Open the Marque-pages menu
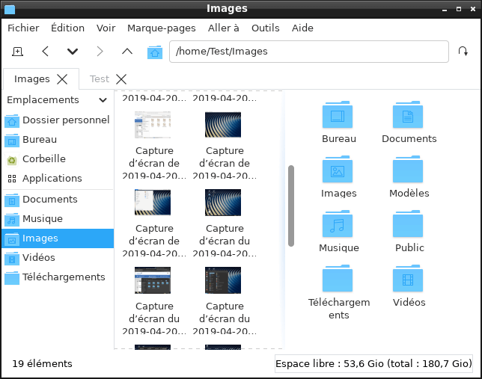Viewport: 482px width, 379px height. [162, 28]
